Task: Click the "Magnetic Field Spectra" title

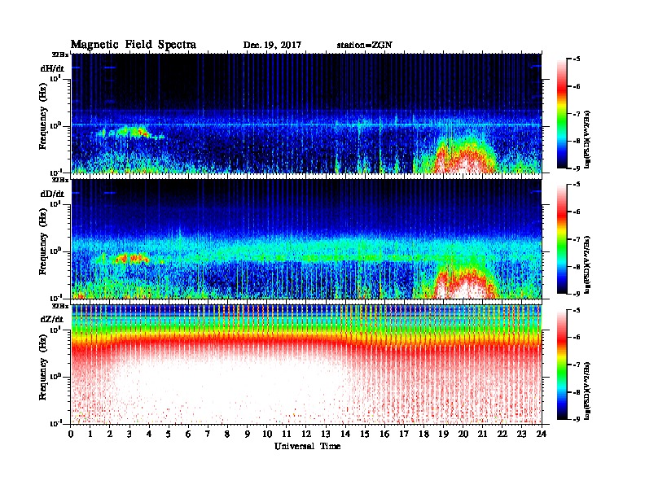Action: tap(134, 45)
